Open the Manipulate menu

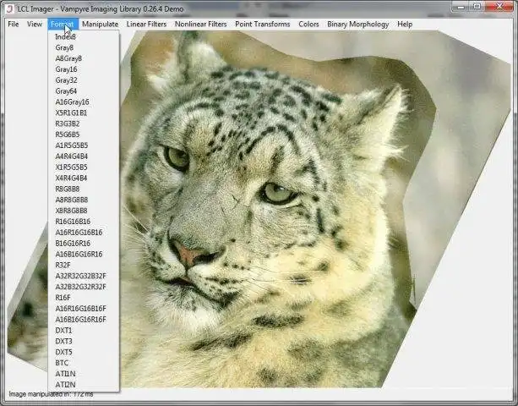pyautogui.click(x=100, y=25)
